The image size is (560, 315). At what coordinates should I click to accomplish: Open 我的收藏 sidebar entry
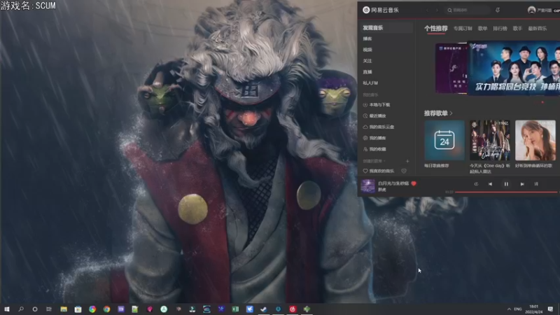coord(374,149)
